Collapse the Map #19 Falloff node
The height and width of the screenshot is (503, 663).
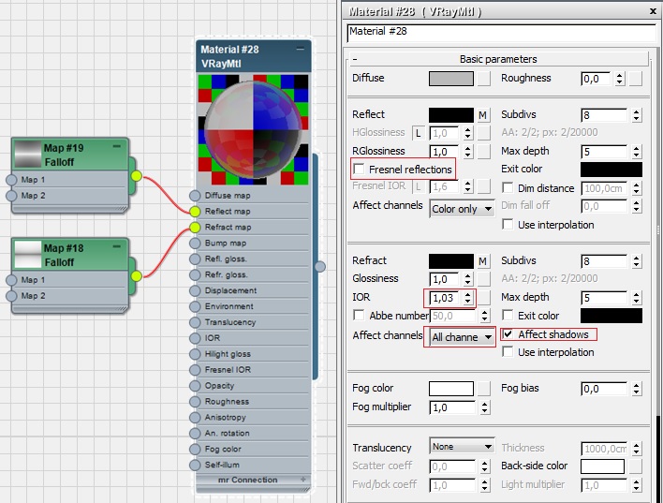pyautogui.click(x=117, y=146)
